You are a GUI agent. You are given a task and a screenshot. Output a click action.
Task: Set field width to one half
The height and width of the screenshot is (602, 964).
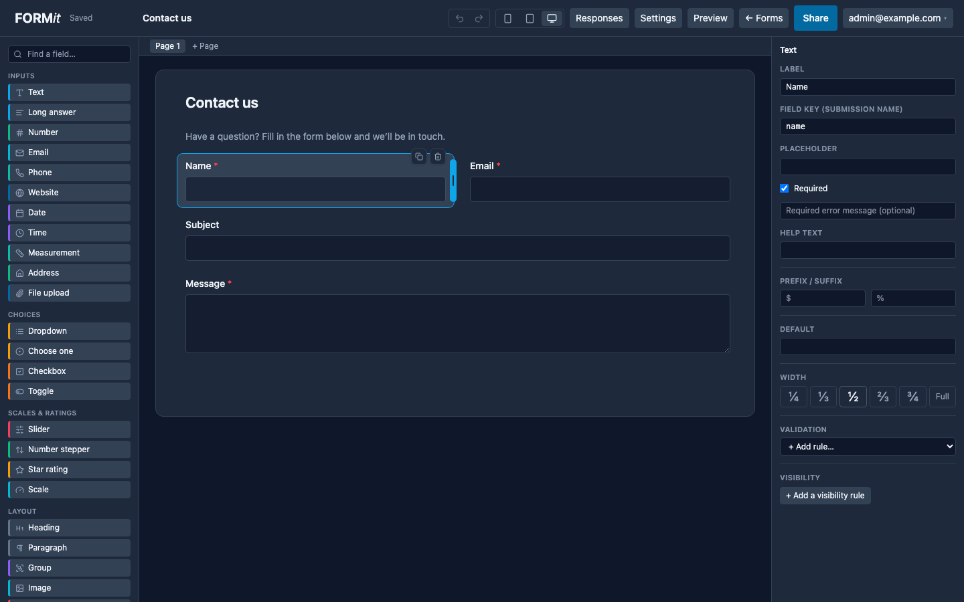pos(853,397)
